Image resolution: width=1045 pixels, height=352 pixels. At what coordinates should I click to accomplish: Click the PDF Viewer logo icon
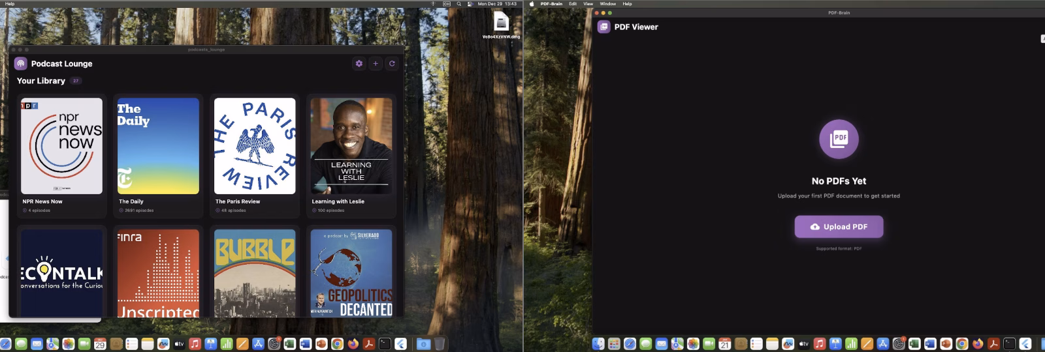[x=603, y=27]
